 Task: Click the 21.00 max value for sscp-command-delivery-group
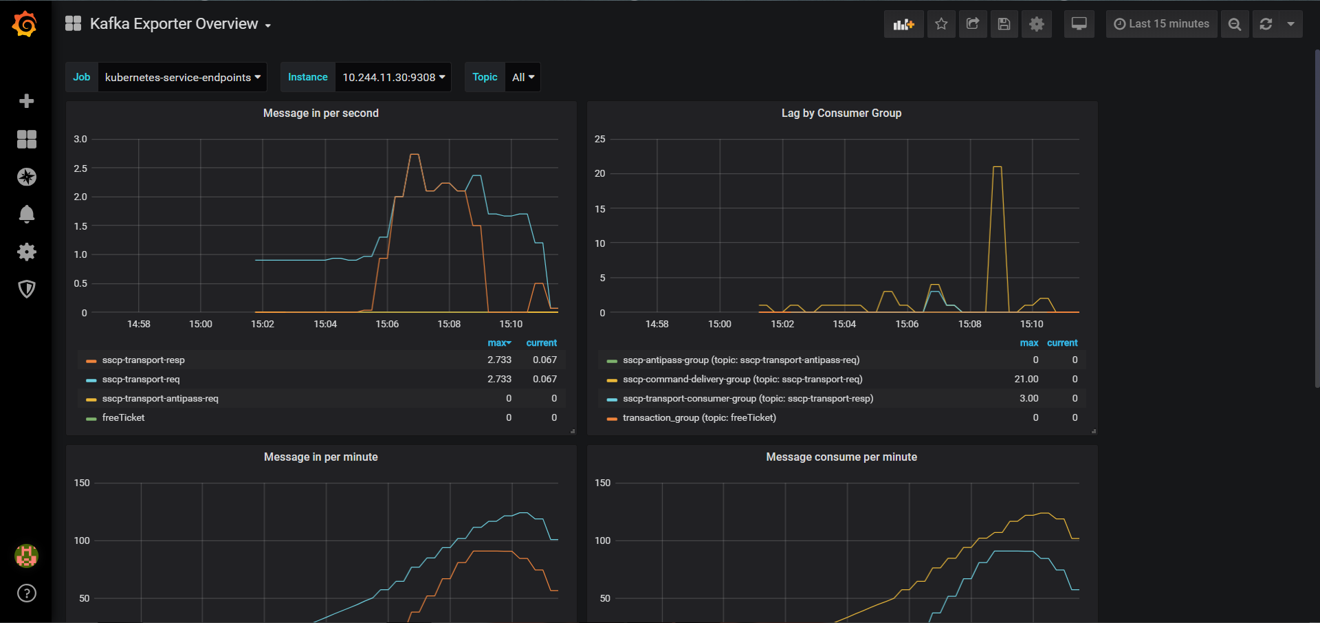click(x=1026, y=380)
